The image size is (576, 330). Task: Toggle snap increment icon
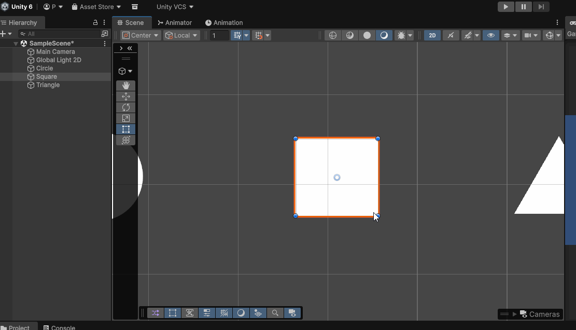[259, 35]
